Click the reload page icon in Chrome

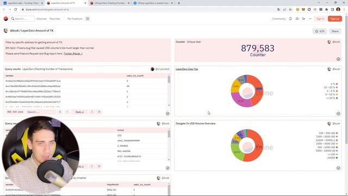[16, 10]
